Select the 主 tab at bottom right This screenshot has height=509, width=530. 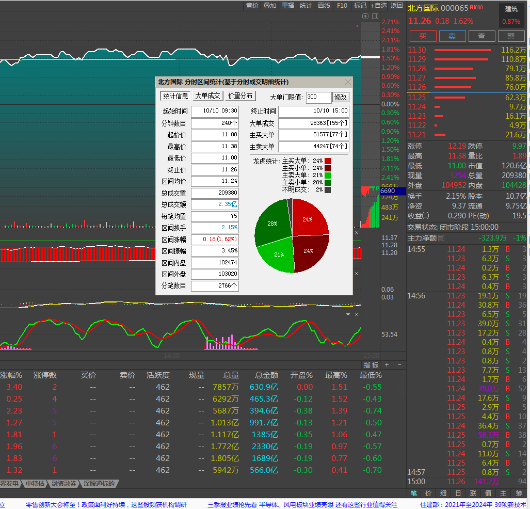[503, 493]
